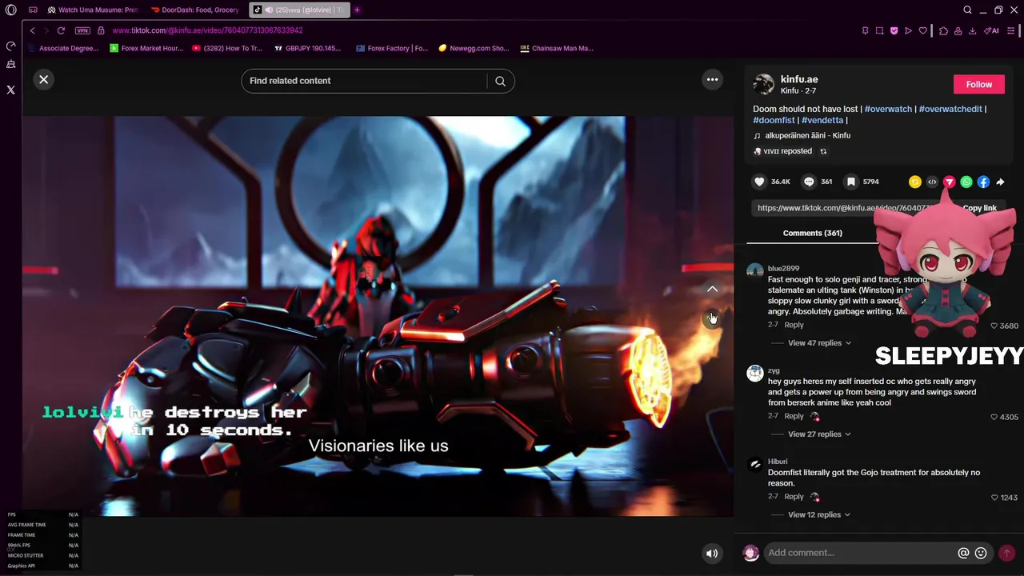Screen dimensions: 1024x576
Task: Like Hiburi's comment with 1243 likes
Action: click(994, 498)
